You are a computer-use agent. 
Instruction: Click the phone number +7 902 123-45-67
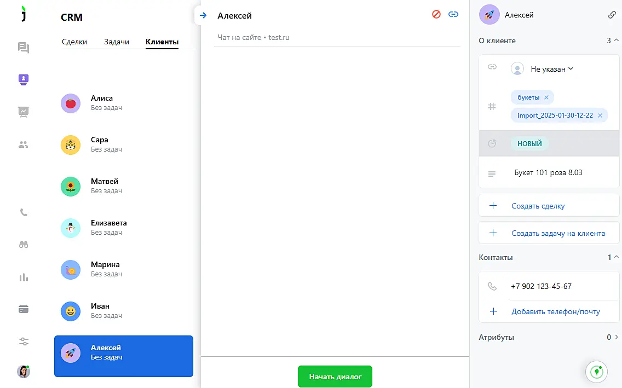point(541,286)
